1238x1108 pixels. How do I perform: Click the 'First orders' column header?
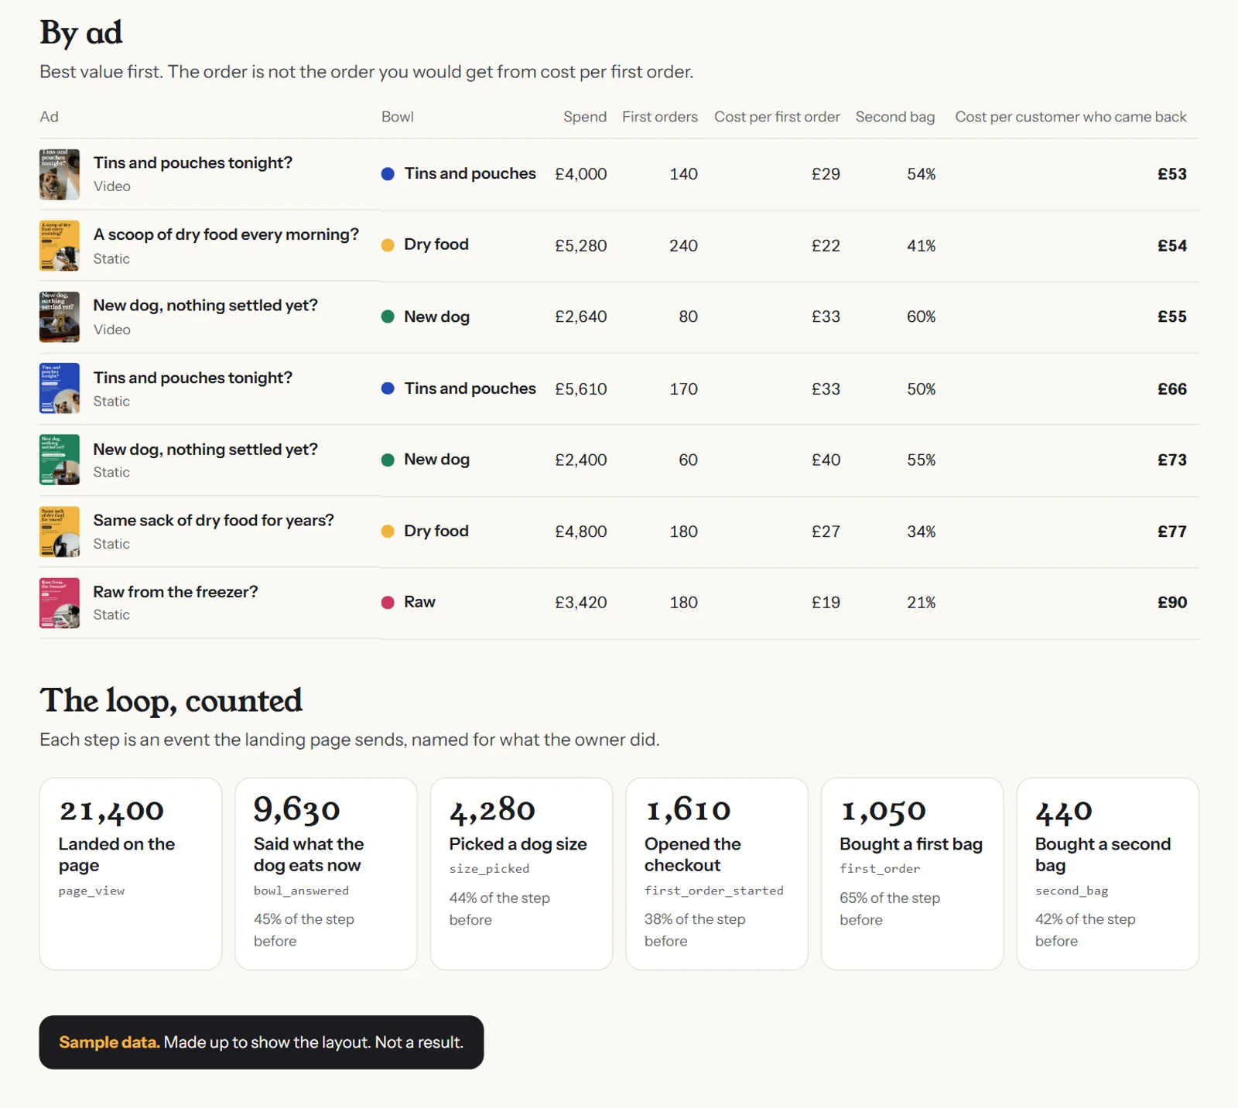(x=660, y=117)
